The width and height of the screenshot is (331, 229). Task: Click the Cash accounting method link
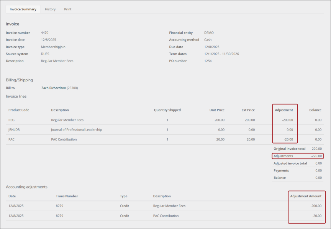coord(208,40)
